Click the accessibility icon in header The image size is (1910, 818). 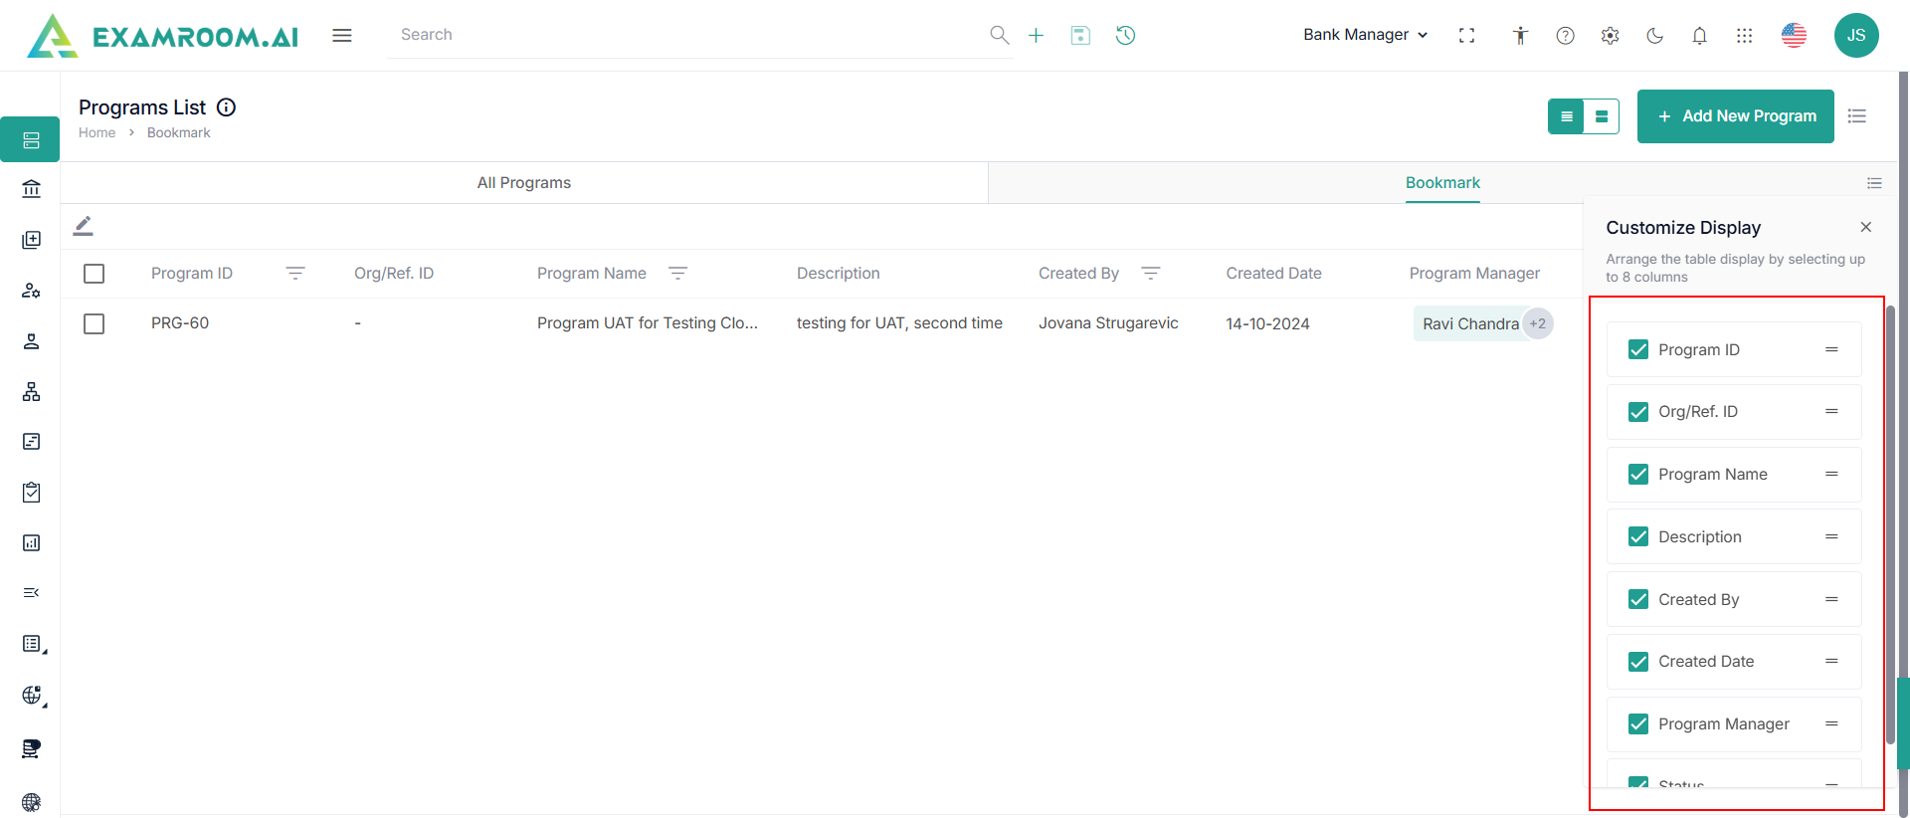pyautogui.click(x=1520, y=36)
